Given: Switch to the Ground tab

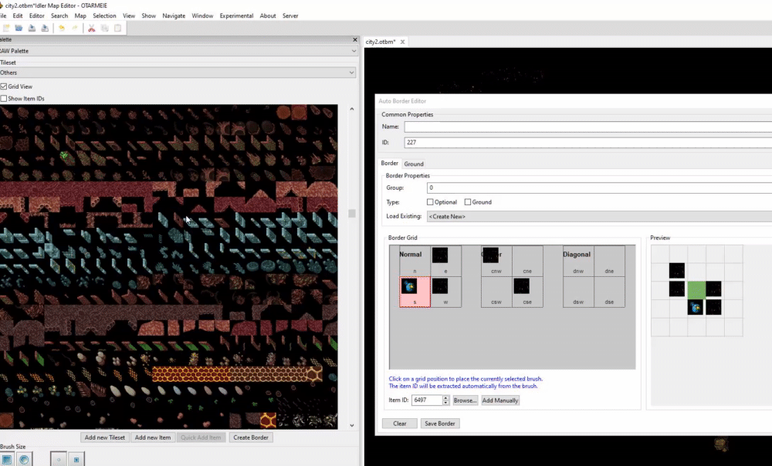Looking at the screenshot, I should (x=414, y=164).
